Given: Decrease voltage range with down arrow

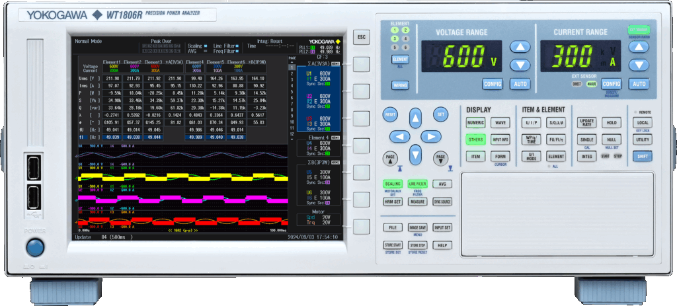Looking at the screenshot, I should point(522,65).
